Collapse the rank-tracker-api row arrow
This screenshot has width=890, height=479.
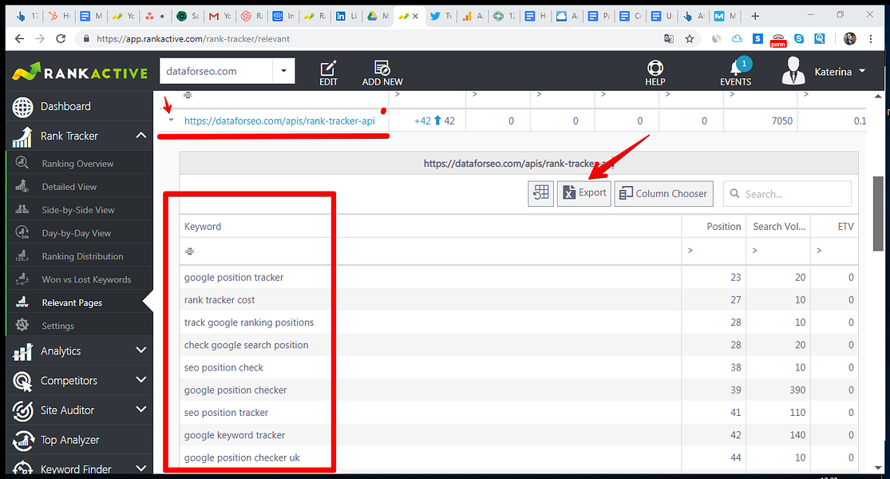[171, 121]
